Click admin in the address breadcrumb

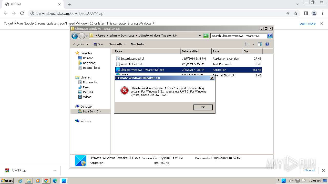113,36
